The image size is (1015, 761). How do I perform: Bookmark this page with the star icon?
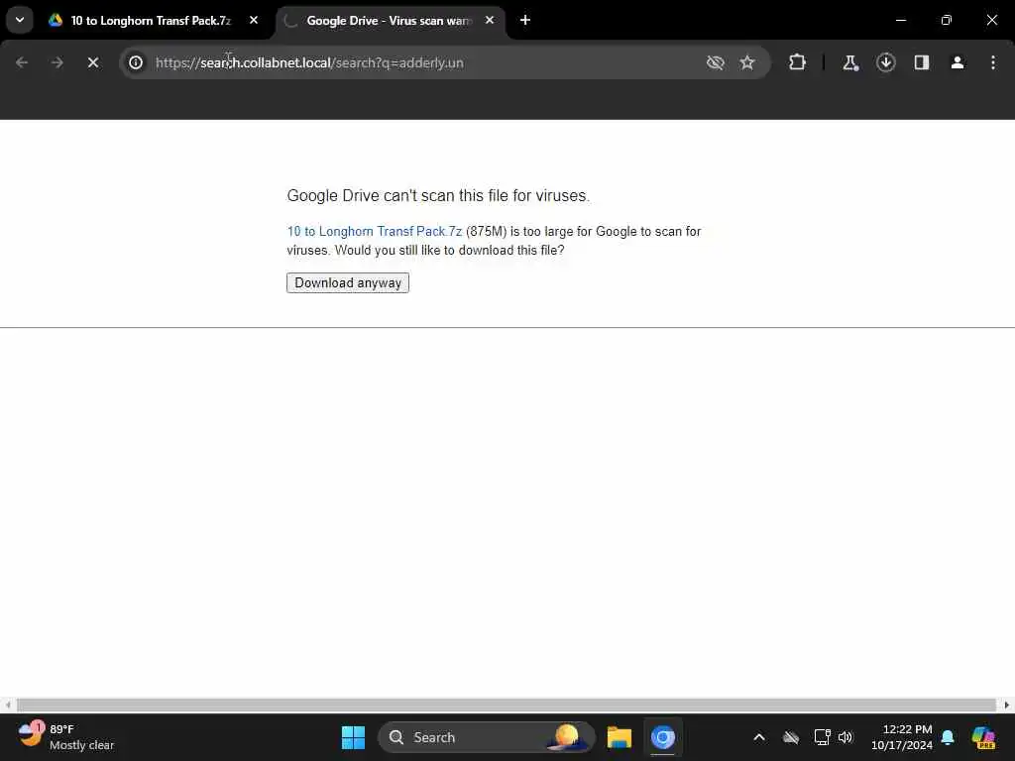pos(747,62)
